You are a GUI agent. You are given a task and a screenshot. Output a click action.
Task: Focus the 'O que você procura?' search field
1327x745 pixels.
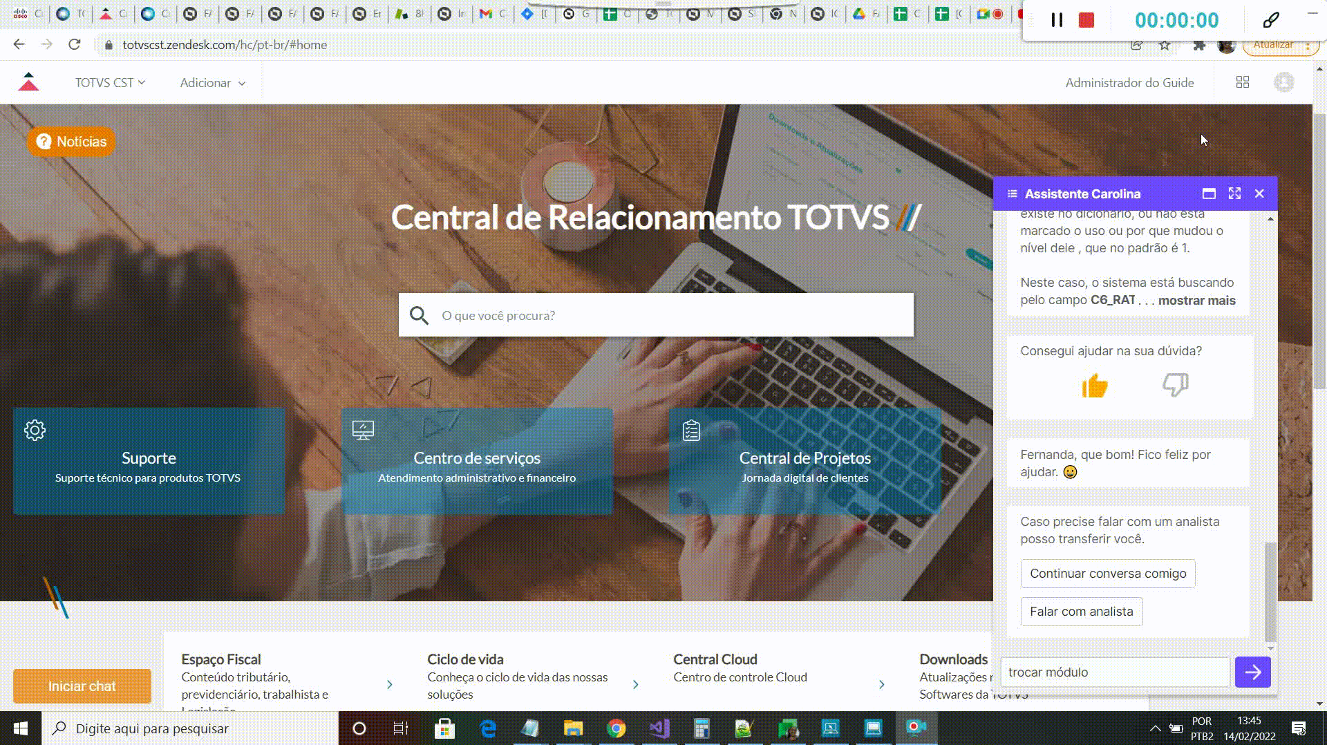(x=656, y=315)
